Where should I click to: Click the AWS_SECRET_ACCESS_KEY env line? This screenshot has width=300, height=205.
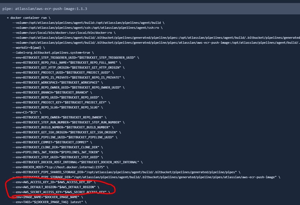coord(61,192)
